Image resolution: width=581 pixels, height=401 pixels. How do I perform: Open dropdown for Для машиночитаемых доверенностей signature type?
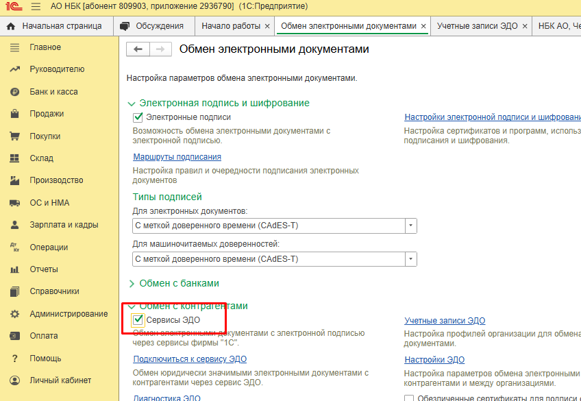coord(410,259)
